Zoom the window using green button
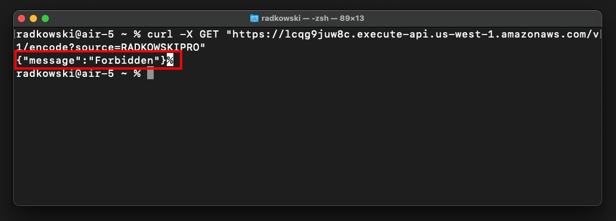 pyautogui.click(x=45, y=18)
